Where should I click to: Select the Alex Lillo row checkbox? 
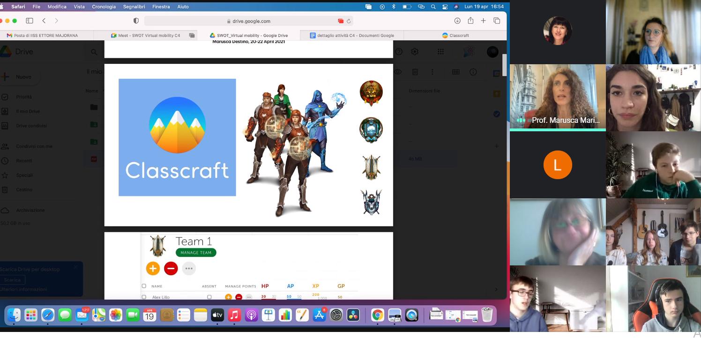(144, 297)
